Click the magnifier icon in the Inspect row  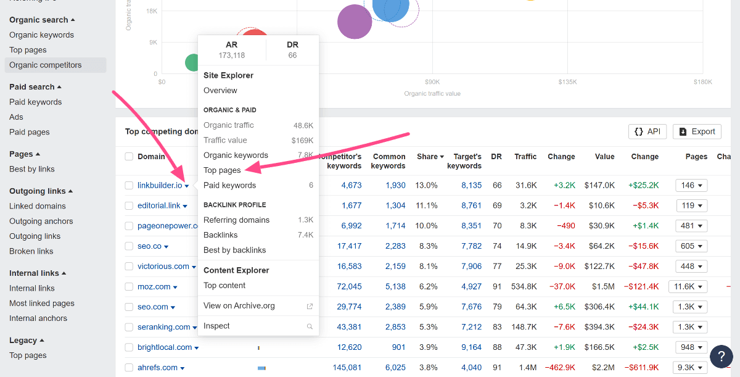(x=310, y=326)
